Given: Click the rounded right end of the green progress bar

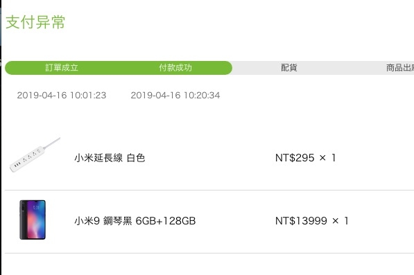Looking at the screenshot, I should coord(227,68).
